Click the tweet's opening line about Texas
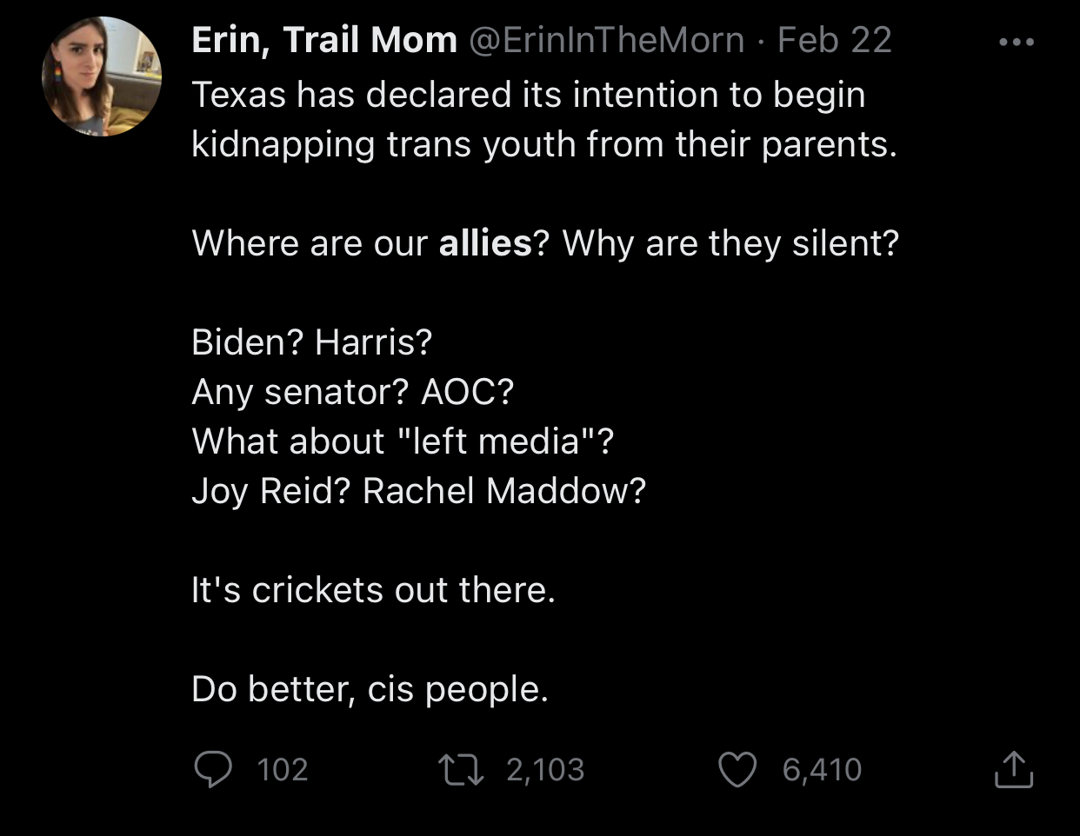Screen dimensions: 1080x836 pyautogui.click(x=528, y=95)
